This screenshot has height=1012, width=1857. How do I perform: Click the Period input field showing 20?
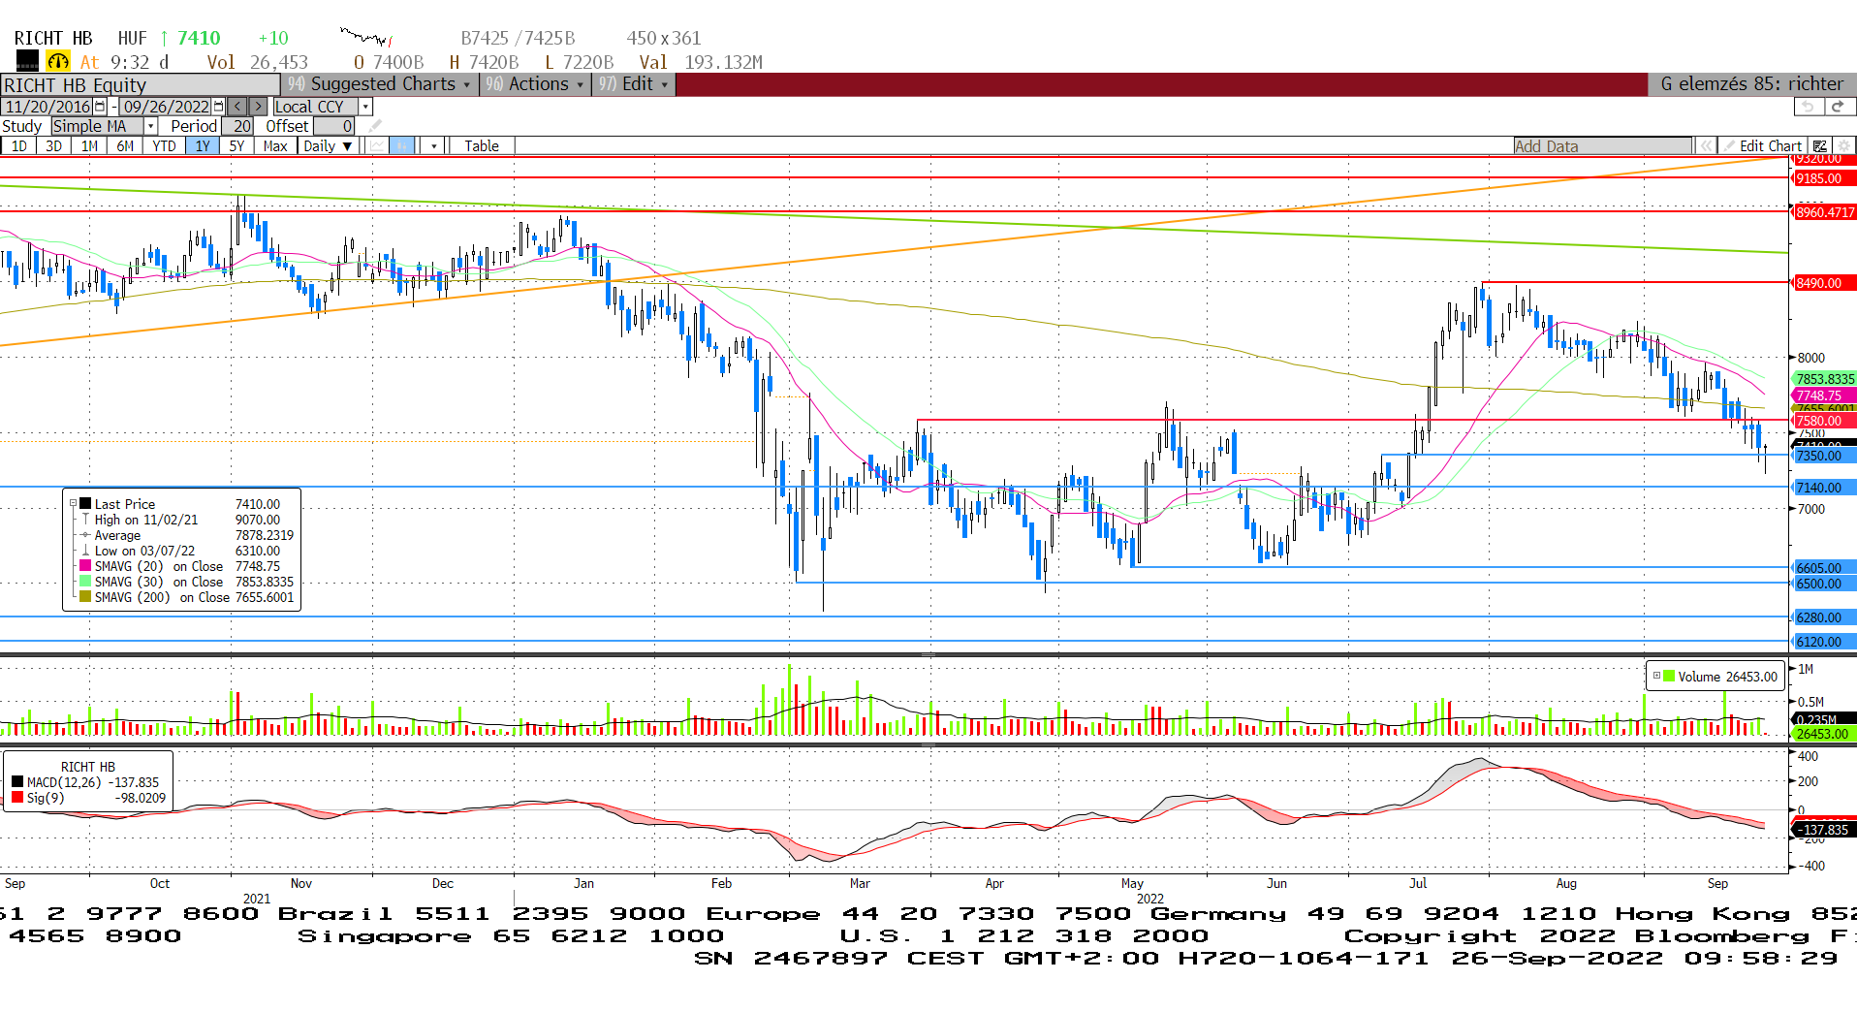coord(237,126)
